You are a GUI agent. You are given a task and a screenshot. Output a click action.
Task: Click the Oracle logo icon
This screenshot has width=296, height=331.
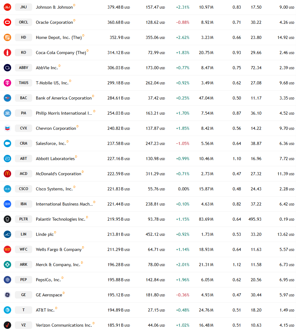(x=7, y=22)
